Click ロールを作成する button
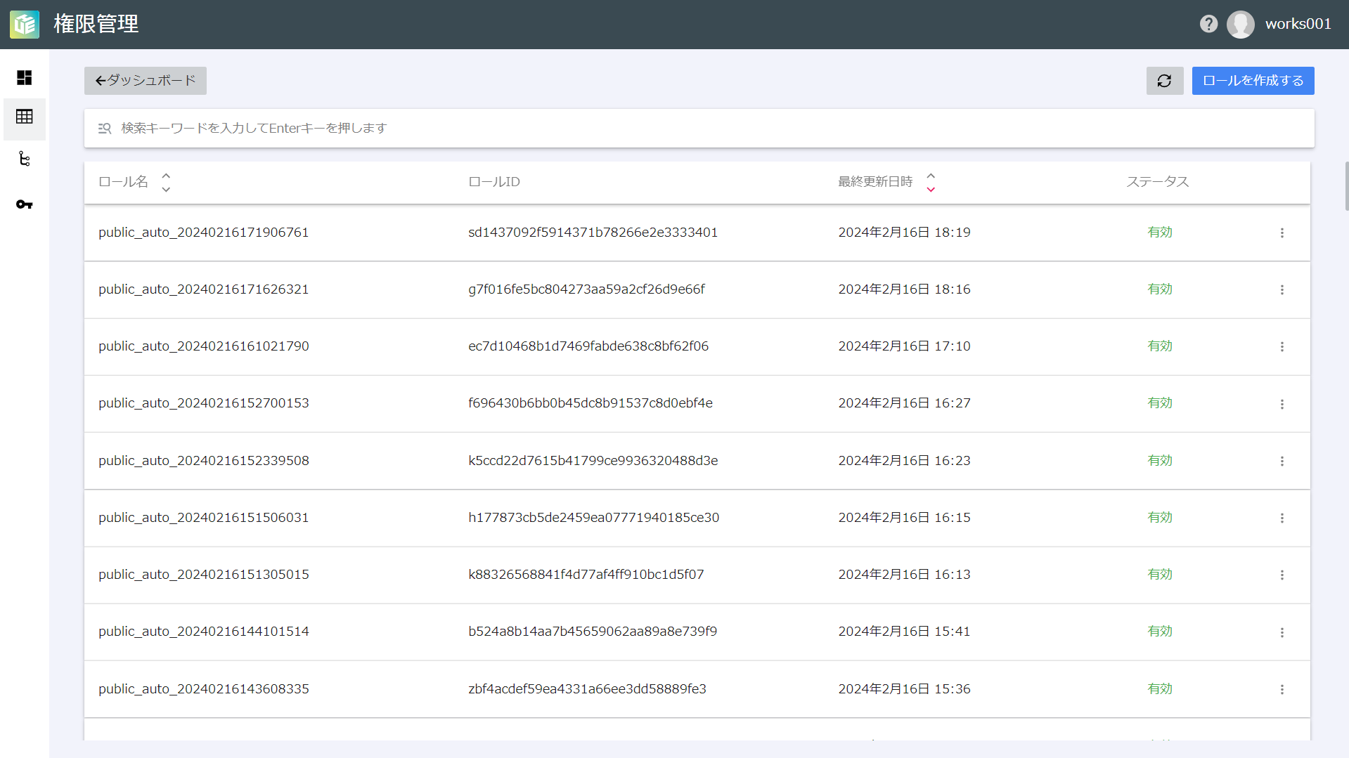 [1253, 81]
